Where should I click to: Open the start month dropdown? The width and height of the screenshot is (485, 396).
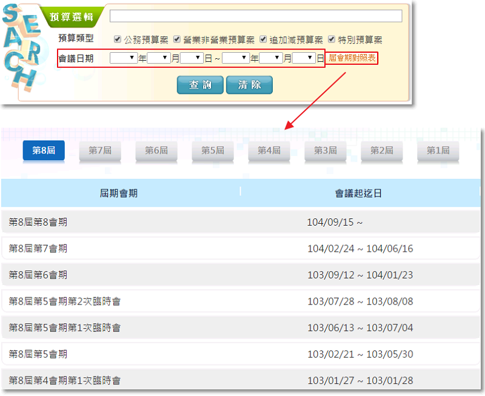(x=158, y=58)
